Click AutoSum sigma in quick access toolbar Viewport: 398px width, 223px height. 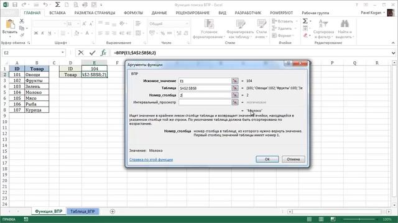(58, 4)
